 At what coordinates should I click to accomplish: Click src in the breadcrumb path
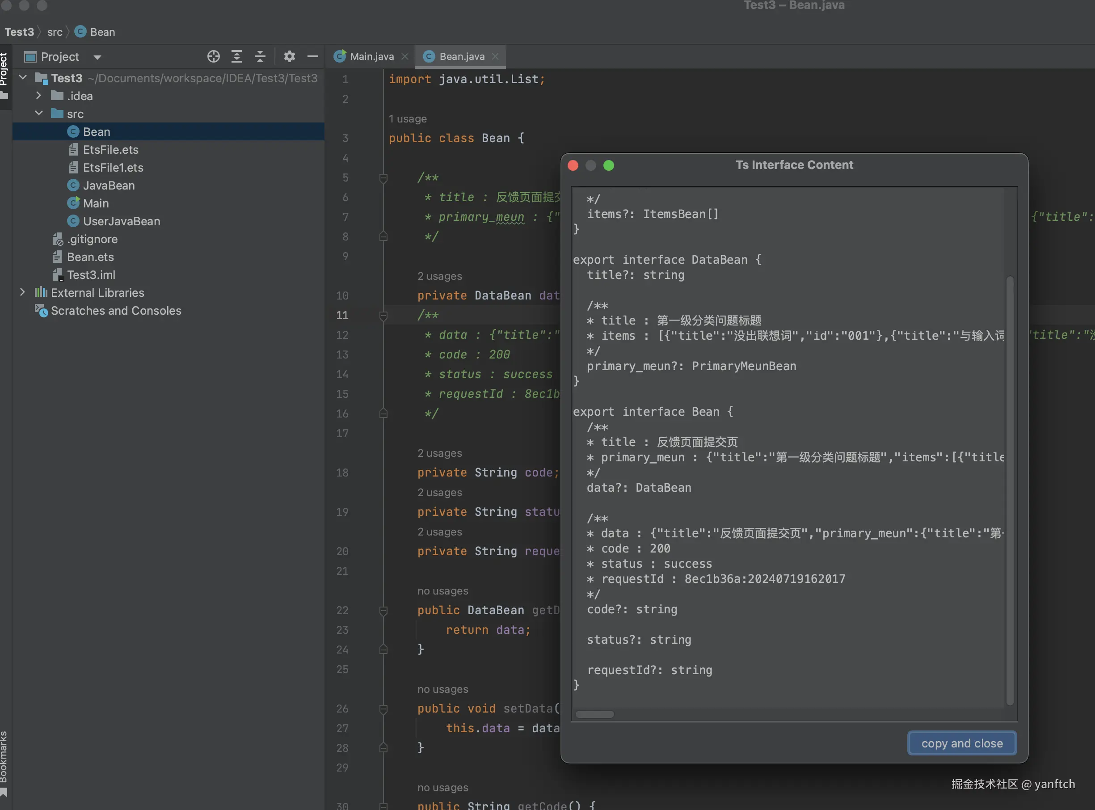[x=55, y=32]
